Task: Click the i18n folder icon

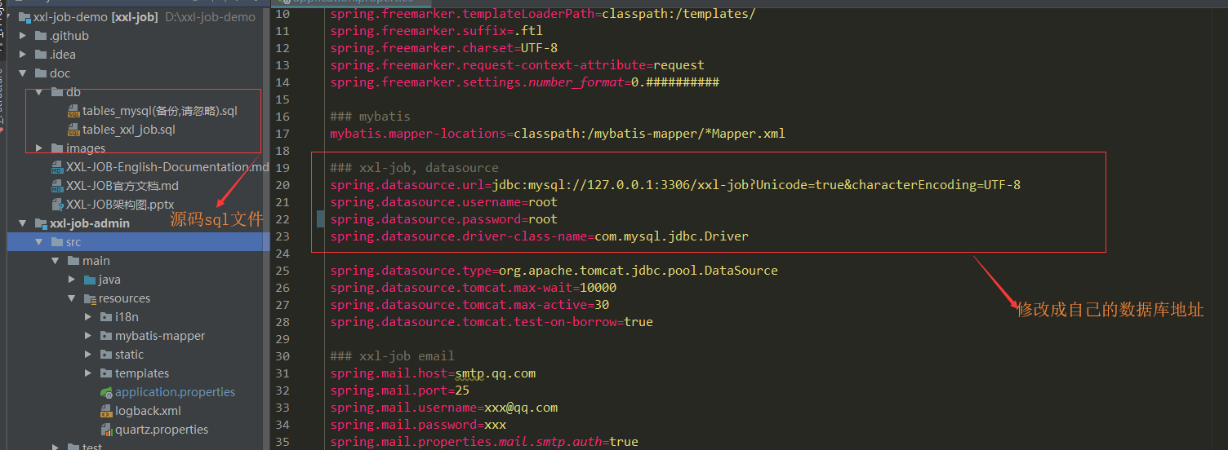Action: pos(106,317)
